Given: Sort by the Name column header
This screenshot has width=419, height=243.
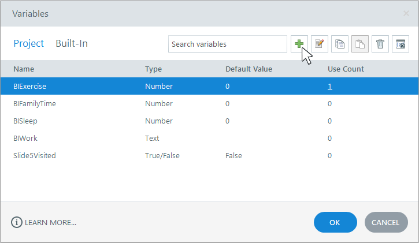Looking at the screenshot, I should [24, 69].
